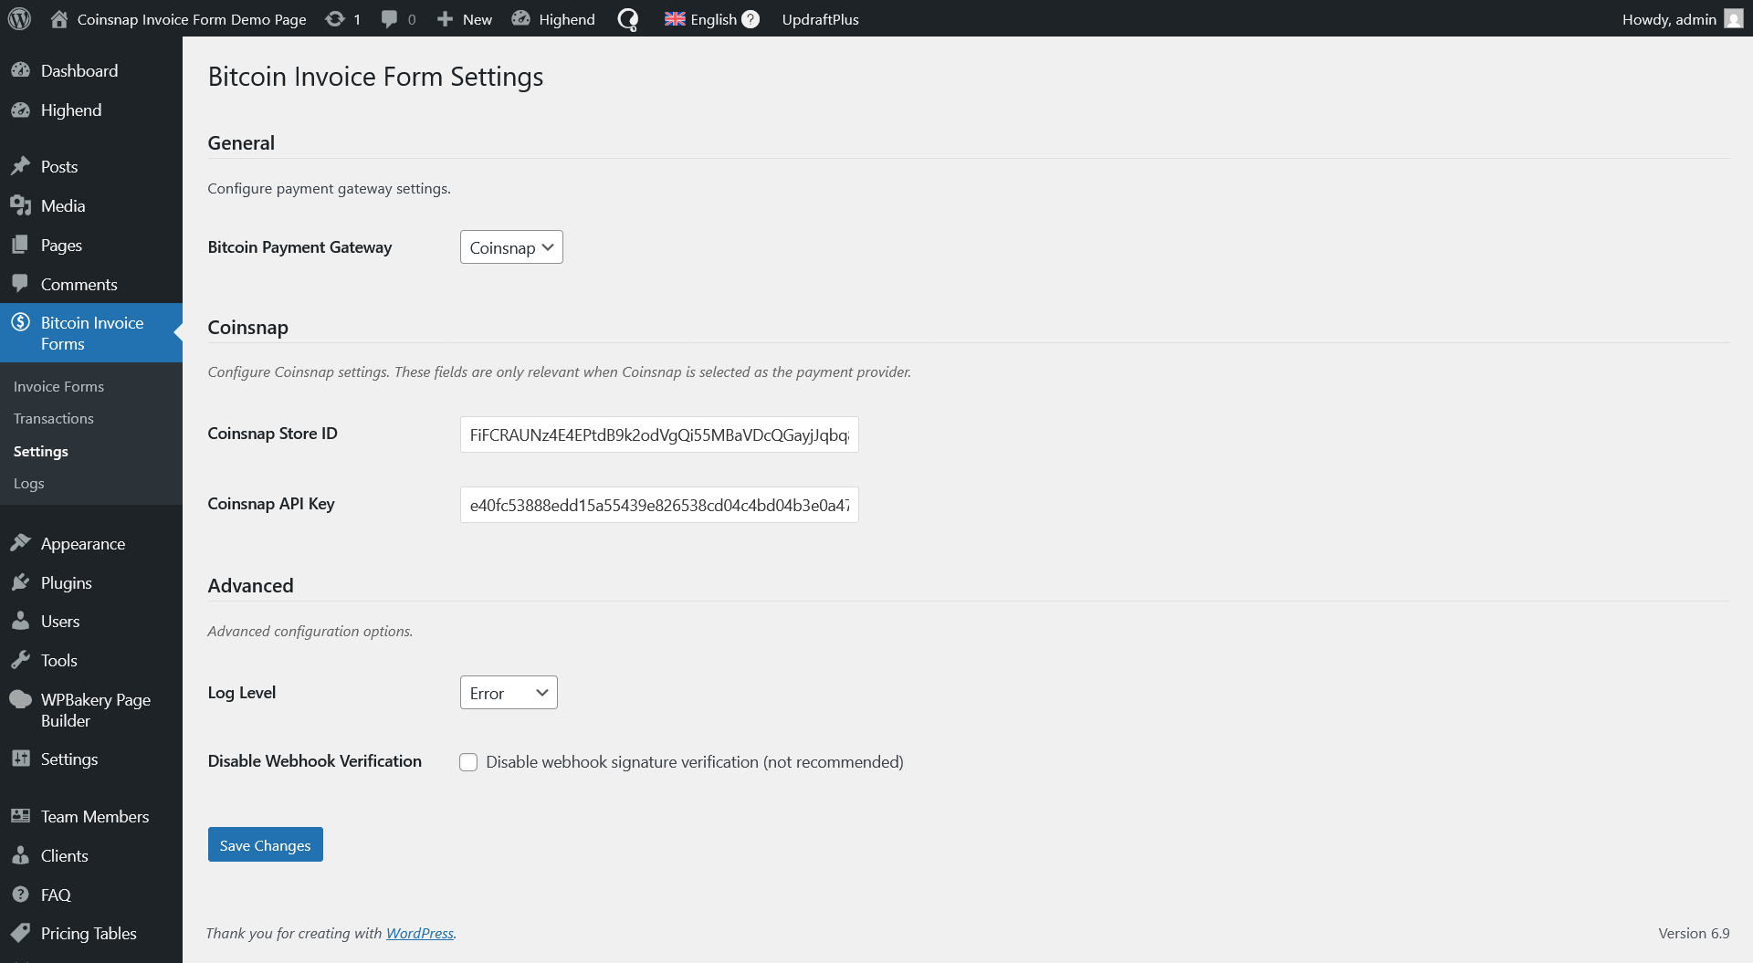This screenshot has width=1753, height=963.
Task: Expand the Log Level dropdown
Action: pyautogui.click(x=509, y=693)
